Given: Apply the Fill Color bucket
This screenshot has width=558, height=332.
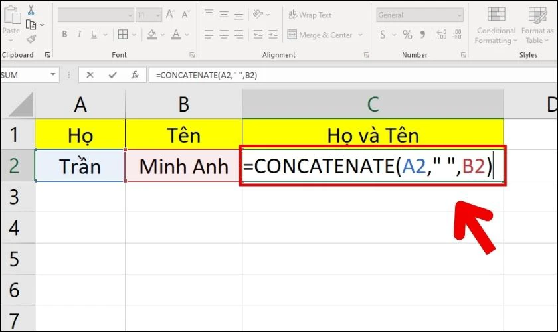Looking at the screenshot, I should [x=151, y=34].
